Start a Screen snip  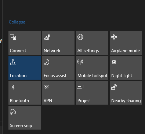[x=25, y=118]
